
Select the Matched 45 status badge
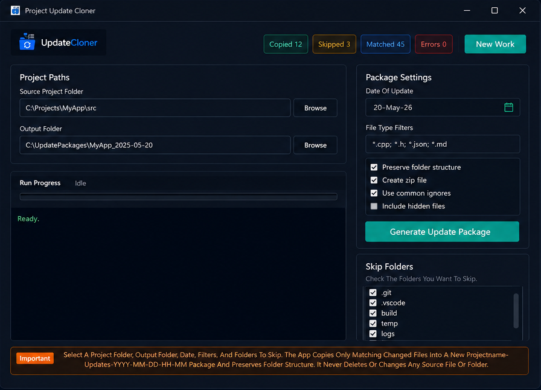[385, 44]
